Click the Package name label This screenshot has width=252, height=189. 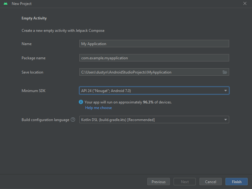33,58
